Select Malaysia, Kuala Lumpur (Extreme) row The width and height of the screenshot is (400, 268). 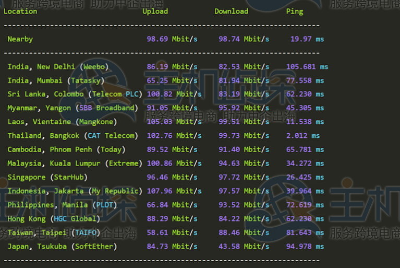75,164
